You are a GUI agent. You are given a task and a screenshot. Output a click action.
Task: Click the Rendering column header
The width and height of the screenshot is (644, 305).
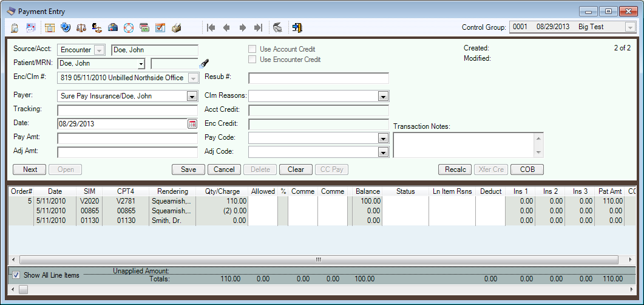[172, 191]
